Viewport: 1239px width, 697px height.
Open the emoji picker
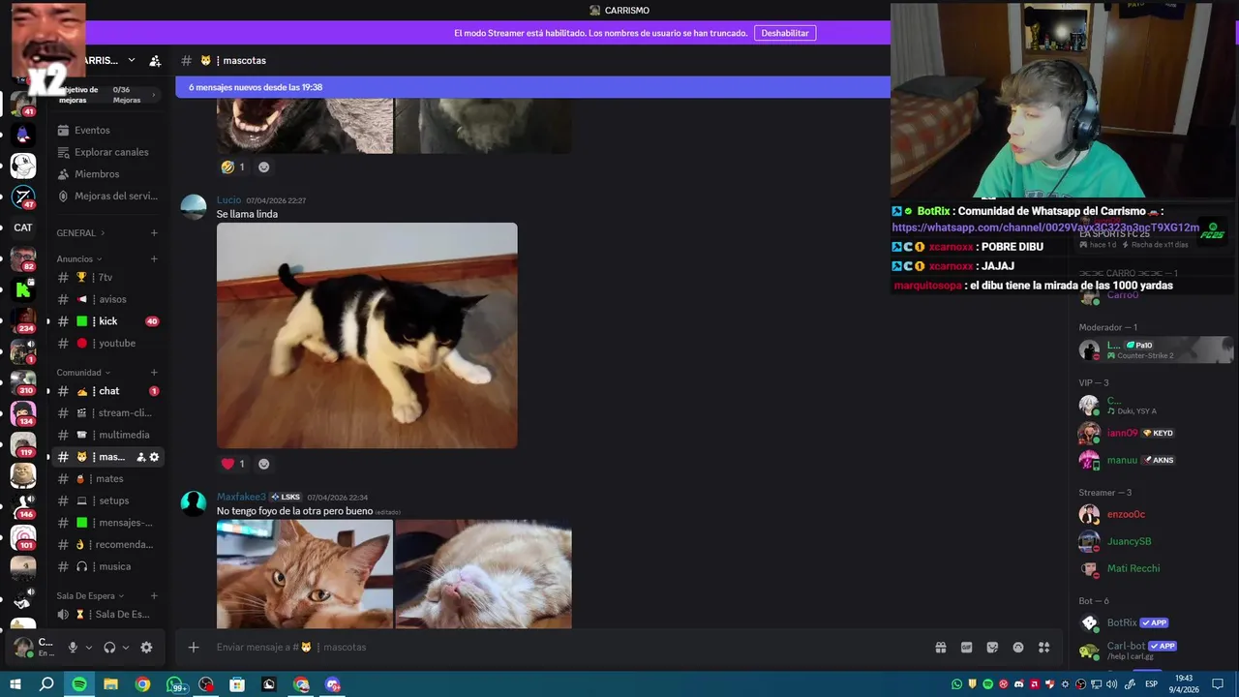coord(1018,648)
